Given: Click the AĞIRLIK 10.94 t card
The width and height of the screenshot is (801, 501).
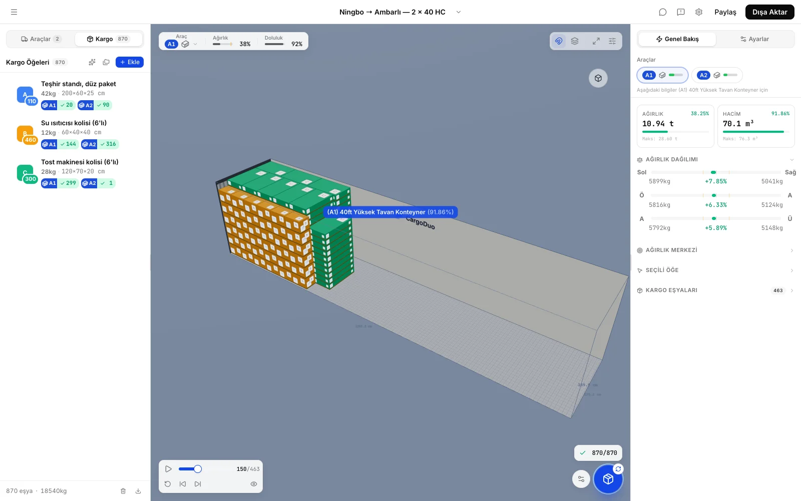Looking at the screenshot, I should [x=675, y=126].
